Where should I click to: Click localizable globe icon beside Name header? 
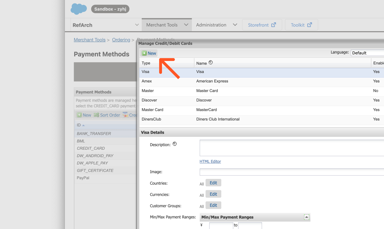click(211, 62)
